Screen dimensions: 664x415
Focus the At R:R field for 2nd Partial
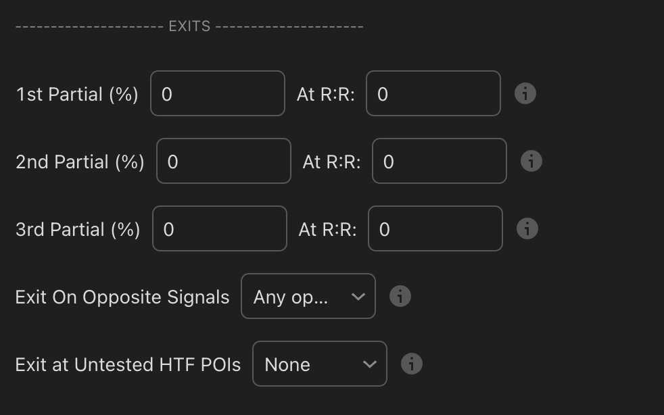coord(439,161)
